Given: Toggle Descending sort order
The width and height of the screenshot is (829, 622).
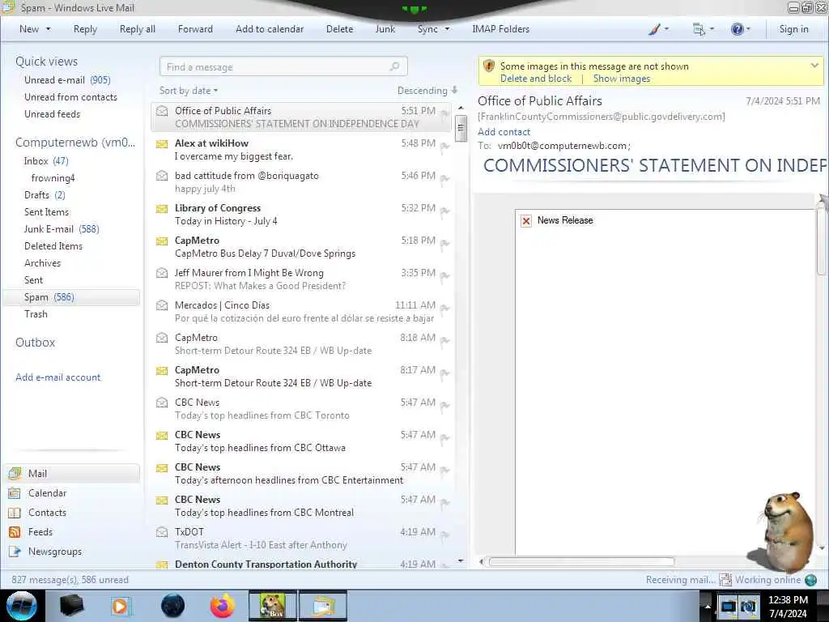Looking at the screenshot, I should point(427,91).
